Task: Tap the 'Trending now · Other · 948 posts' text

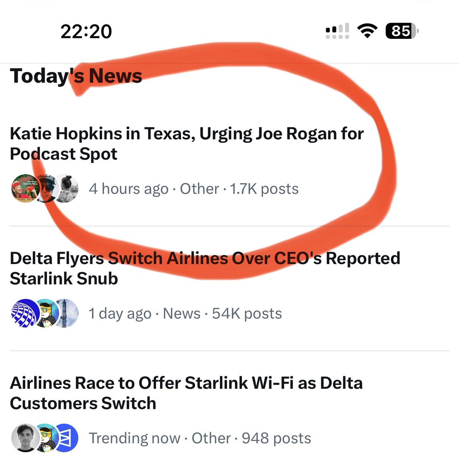Action: pos(200,438)
